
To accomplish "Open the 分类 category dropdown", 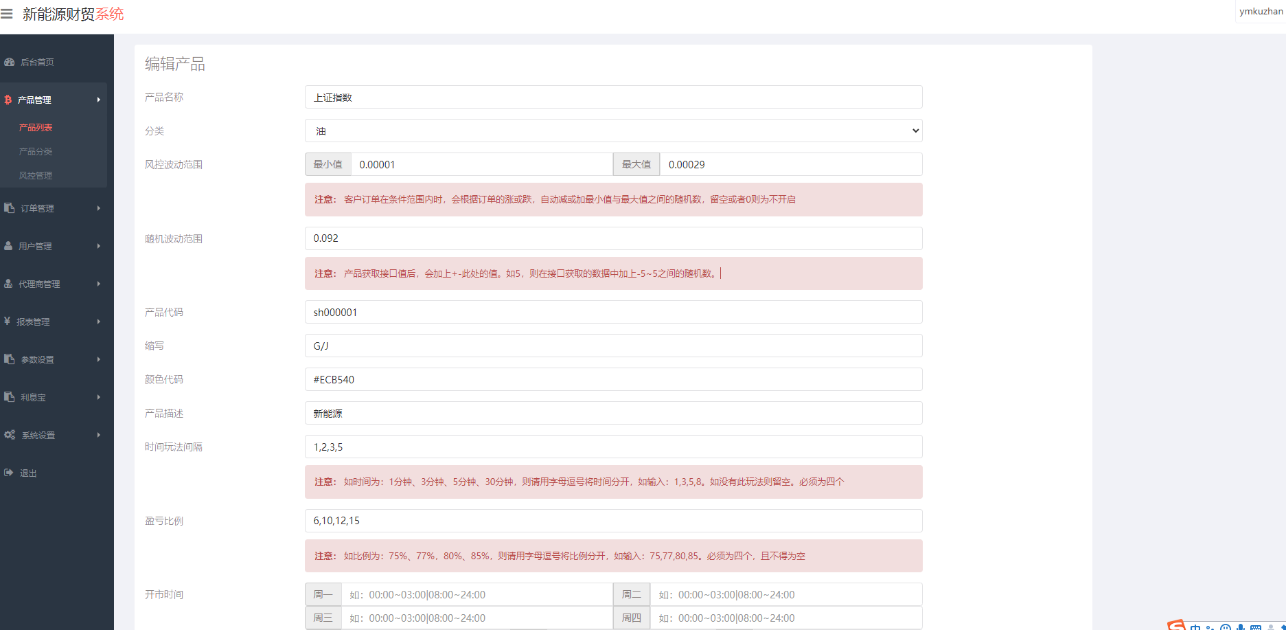I will (612, 131).
